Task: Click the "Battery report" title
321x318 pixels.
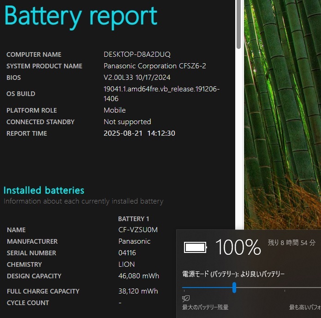Action: point(81,17)
